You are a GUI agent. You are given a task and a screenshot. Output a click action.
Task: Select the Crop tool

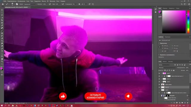click(2, 20)
